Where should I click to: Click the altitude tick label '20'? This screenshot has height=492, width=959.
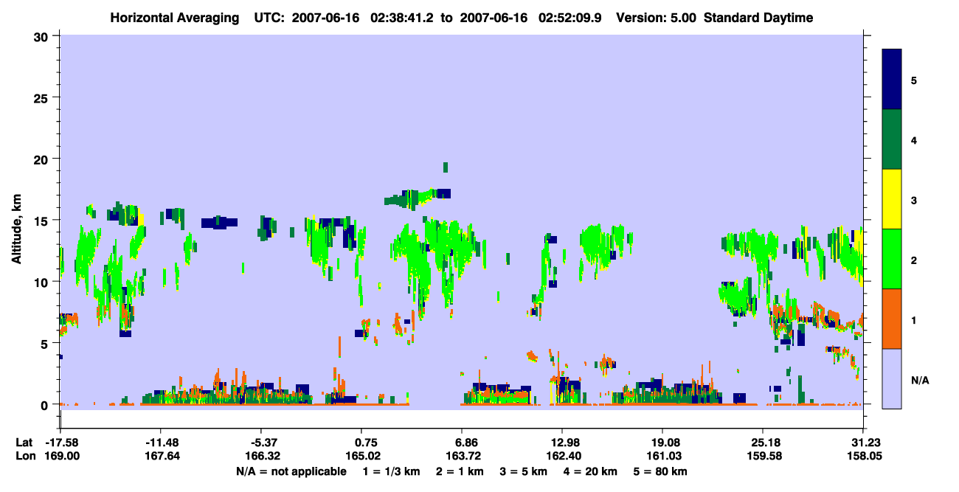click(x=43, y=159)
